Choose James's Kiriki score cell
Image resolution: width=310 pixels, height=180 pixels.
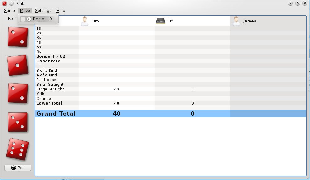coord(268,94)
